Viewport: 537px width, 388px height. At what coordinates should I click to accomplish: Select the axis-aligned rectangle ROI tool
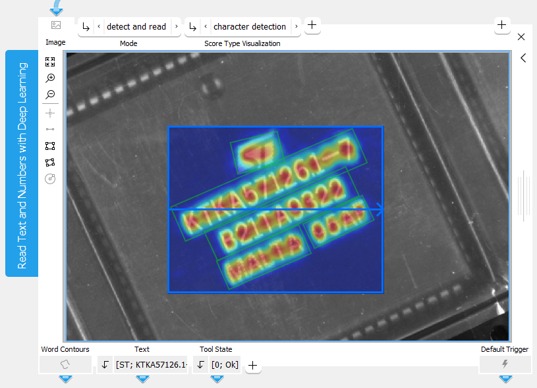(50, 146)
